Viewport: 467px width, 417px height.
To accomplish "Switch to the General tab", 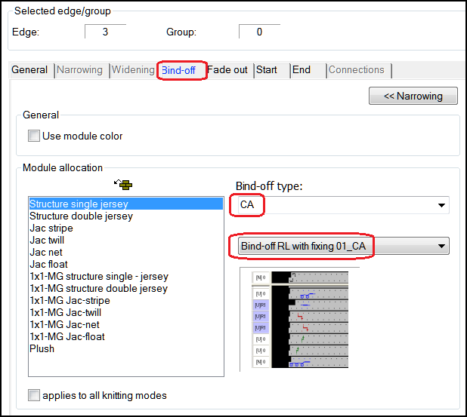I will [29, 70].
